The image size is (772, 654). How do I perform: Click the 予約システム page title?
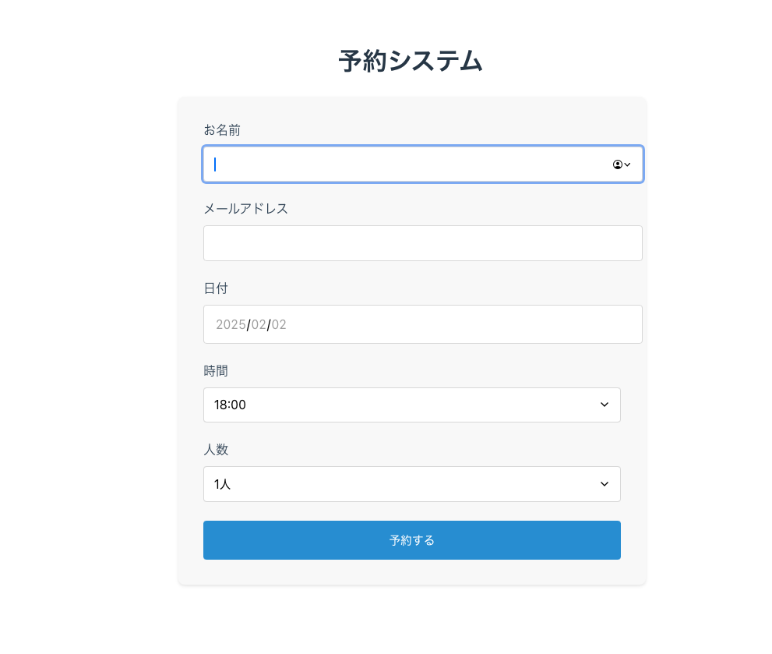tap(411, 60)
